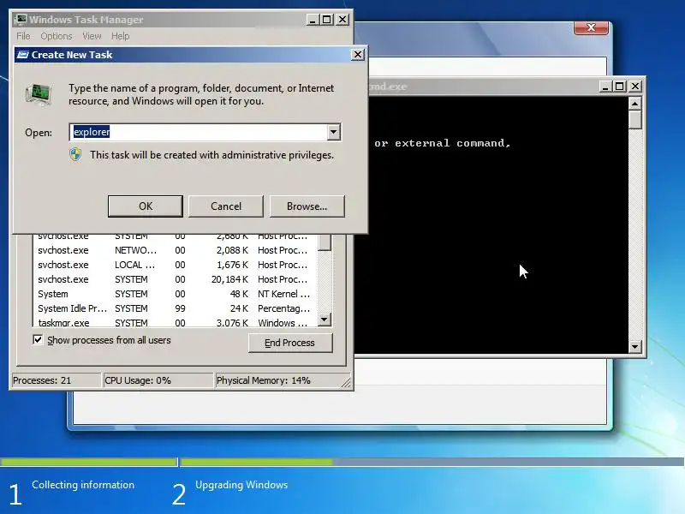The image size is (685, 514).
Task: Click the process list scrollbar thumb
Action: pyautogui.click(x=325, y=242)
